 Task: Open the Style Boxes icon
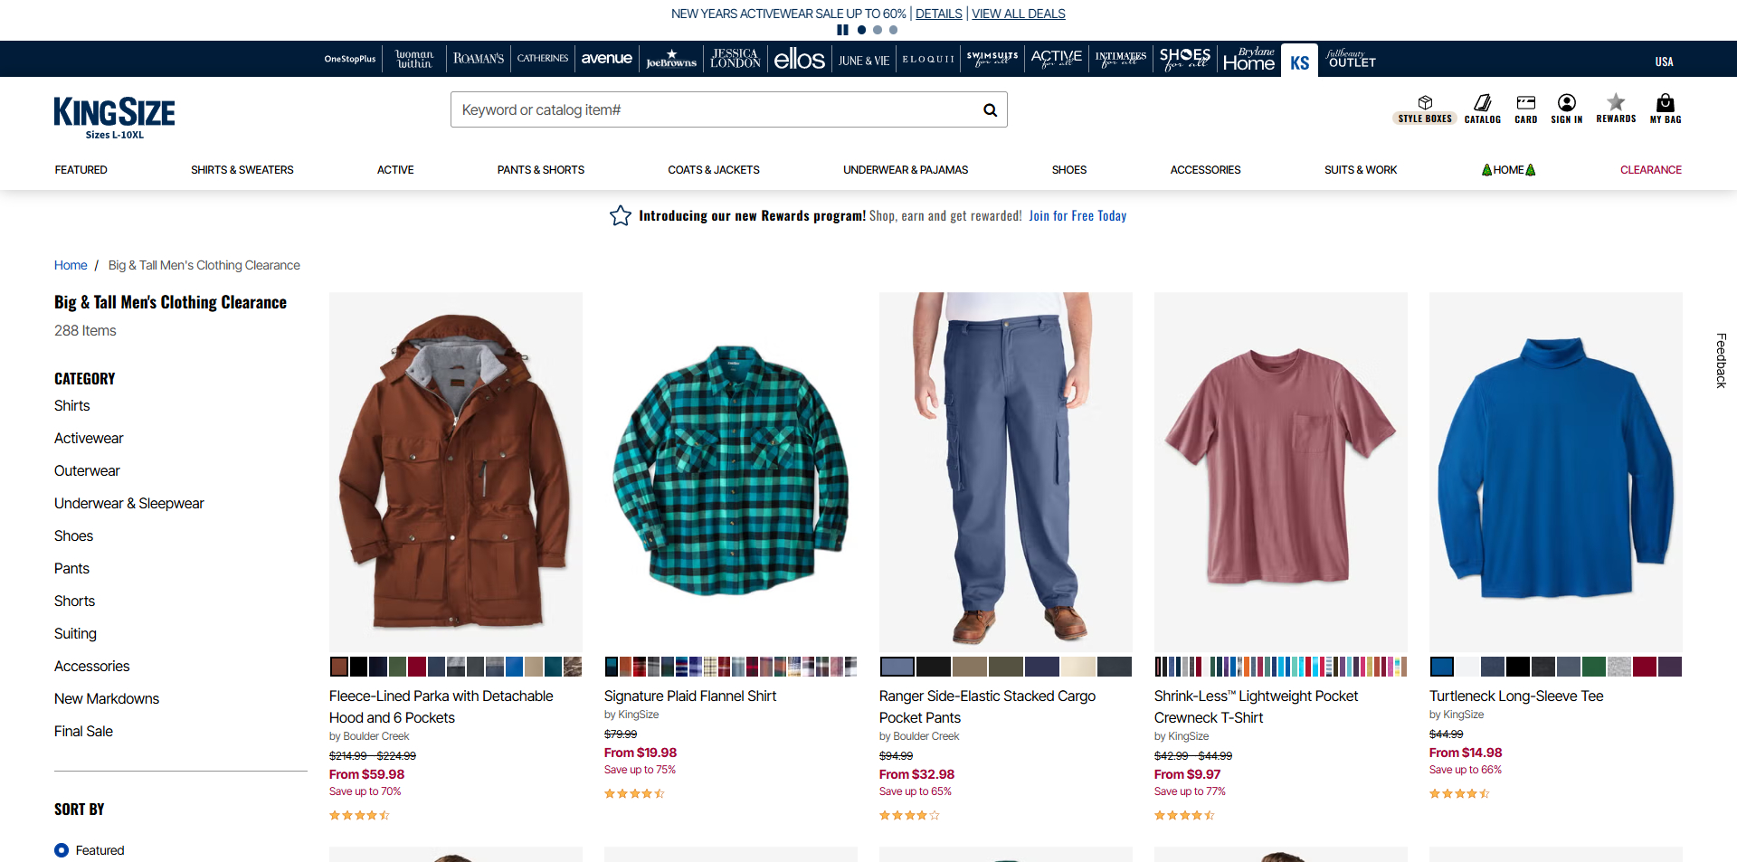(x=1424, y=109)
